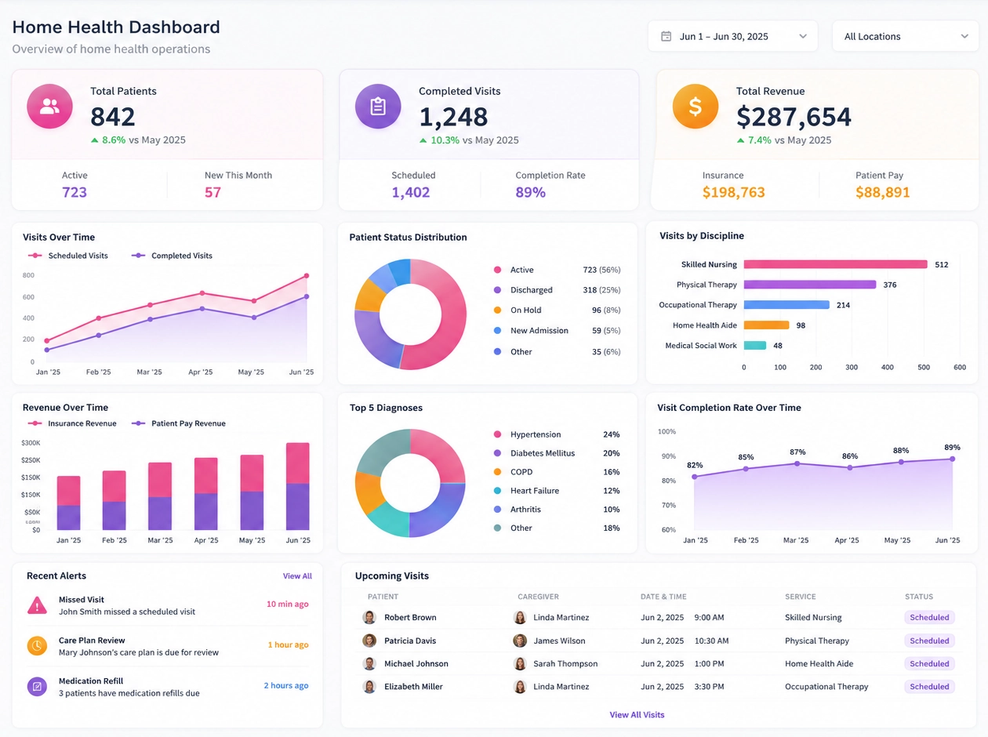This screenshot has height=737, width=988.
Task: Click the Care Plan Review clock icon
Action: 37,646
